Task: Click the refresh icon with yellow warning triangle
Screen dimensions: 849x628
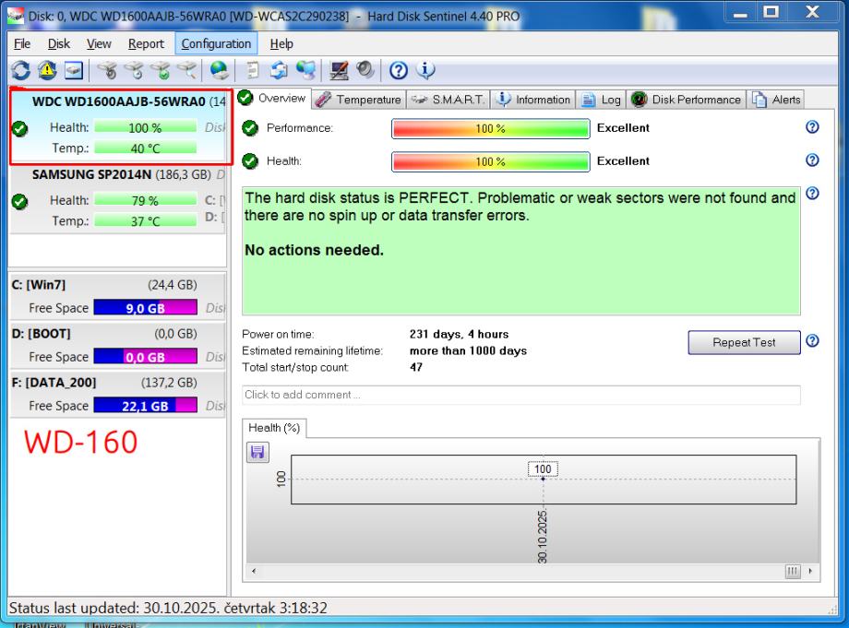Action: pos(47,70)
